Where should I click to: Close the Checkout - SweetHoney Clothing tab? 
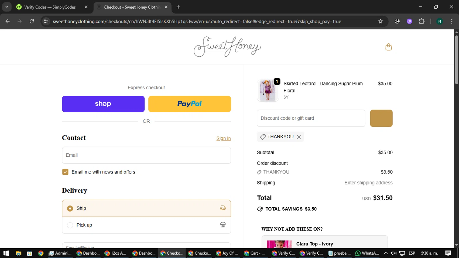[166, 7]
